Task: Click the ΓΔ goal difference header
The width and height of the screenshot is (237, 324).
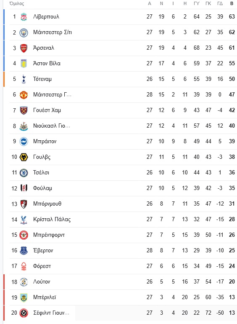Action: click(220, 3)
